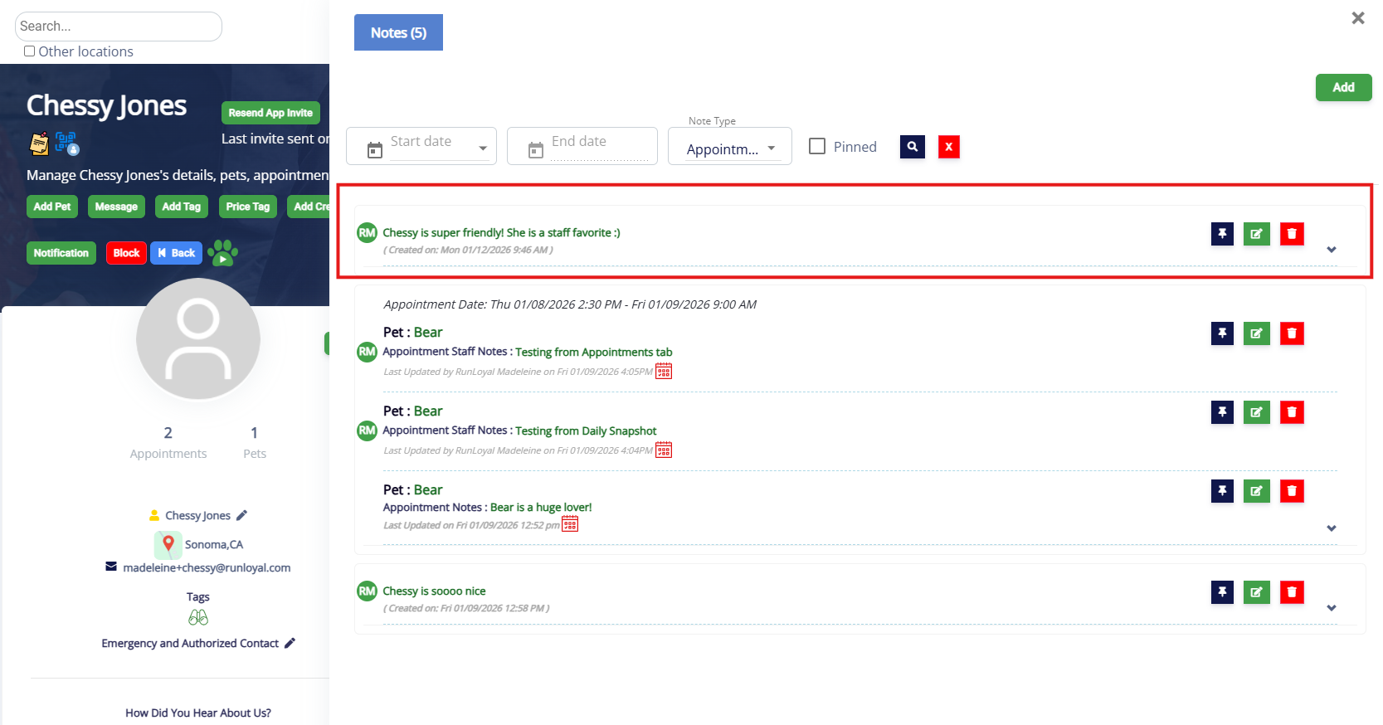The height and width of the screenshot is (725, 1383).
Task: Click the sticky notes icon under Chessy Jones
Action: coord(39,144)
